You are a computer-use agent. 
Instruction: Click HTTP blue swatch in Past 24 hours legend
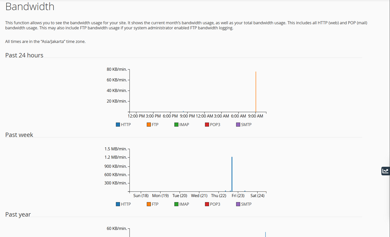pyautogui.click(x=118, y=125)
